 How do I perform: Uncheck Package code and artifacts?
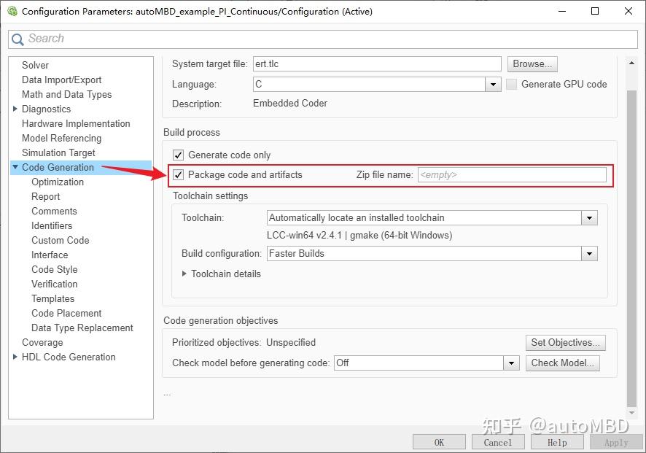[178, 175]
